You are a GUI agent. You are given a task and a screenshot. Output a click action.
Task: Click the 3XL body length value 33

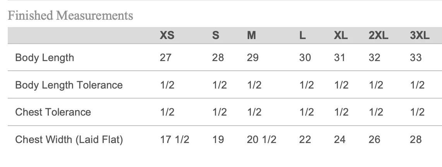tap(415, 58)
